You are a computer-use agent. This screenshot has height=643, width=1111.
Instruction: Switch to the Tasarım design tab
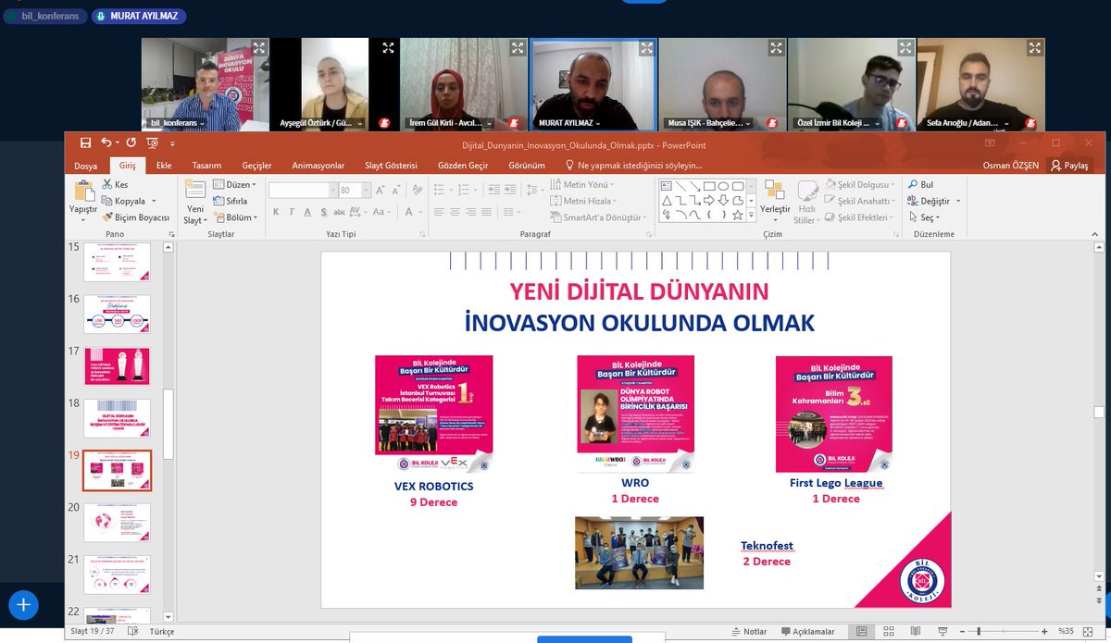(x=206, y=166)
